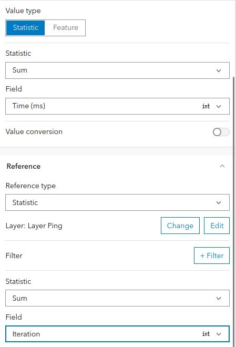The image size is (236, 347).
Task: Click the Value type label
Action: point(23,11)
